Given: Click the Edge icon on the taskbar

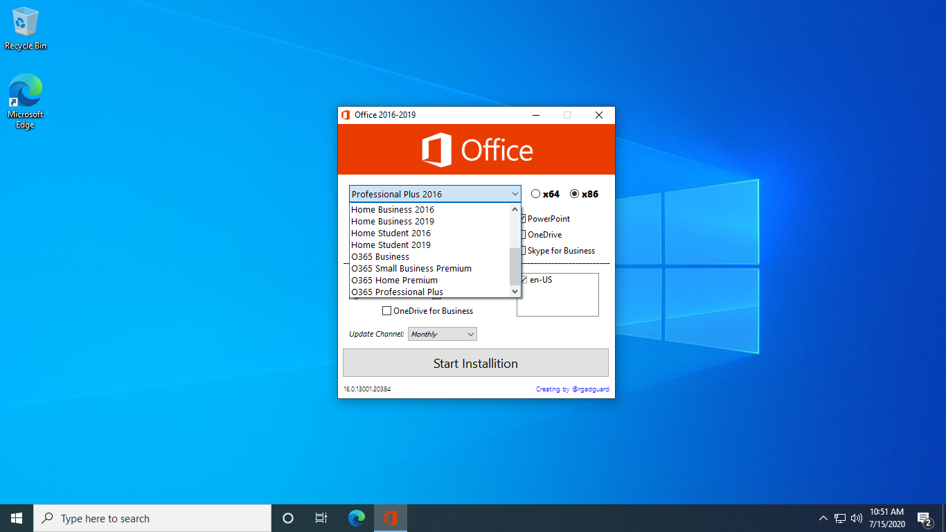Looking at the screenshot, I should [x=357, y=518].
